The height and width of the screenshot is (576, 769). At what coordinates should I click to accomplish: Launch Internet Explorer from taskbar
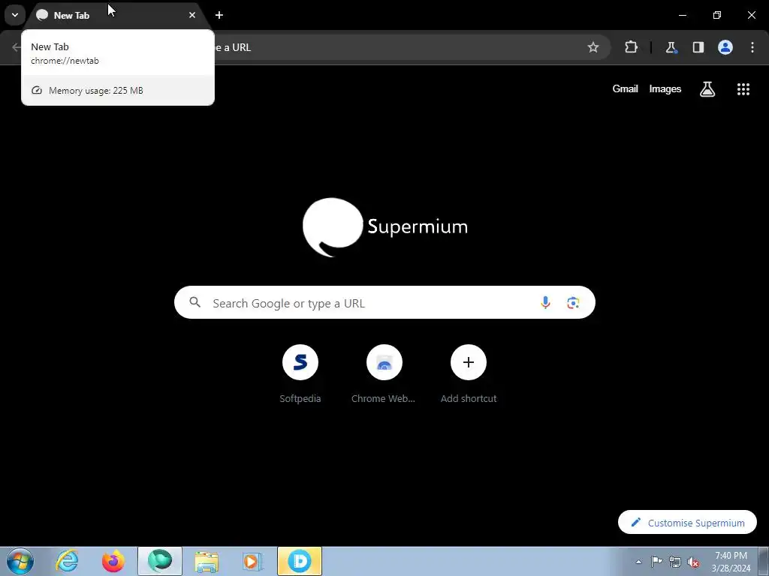pos(67,561)
